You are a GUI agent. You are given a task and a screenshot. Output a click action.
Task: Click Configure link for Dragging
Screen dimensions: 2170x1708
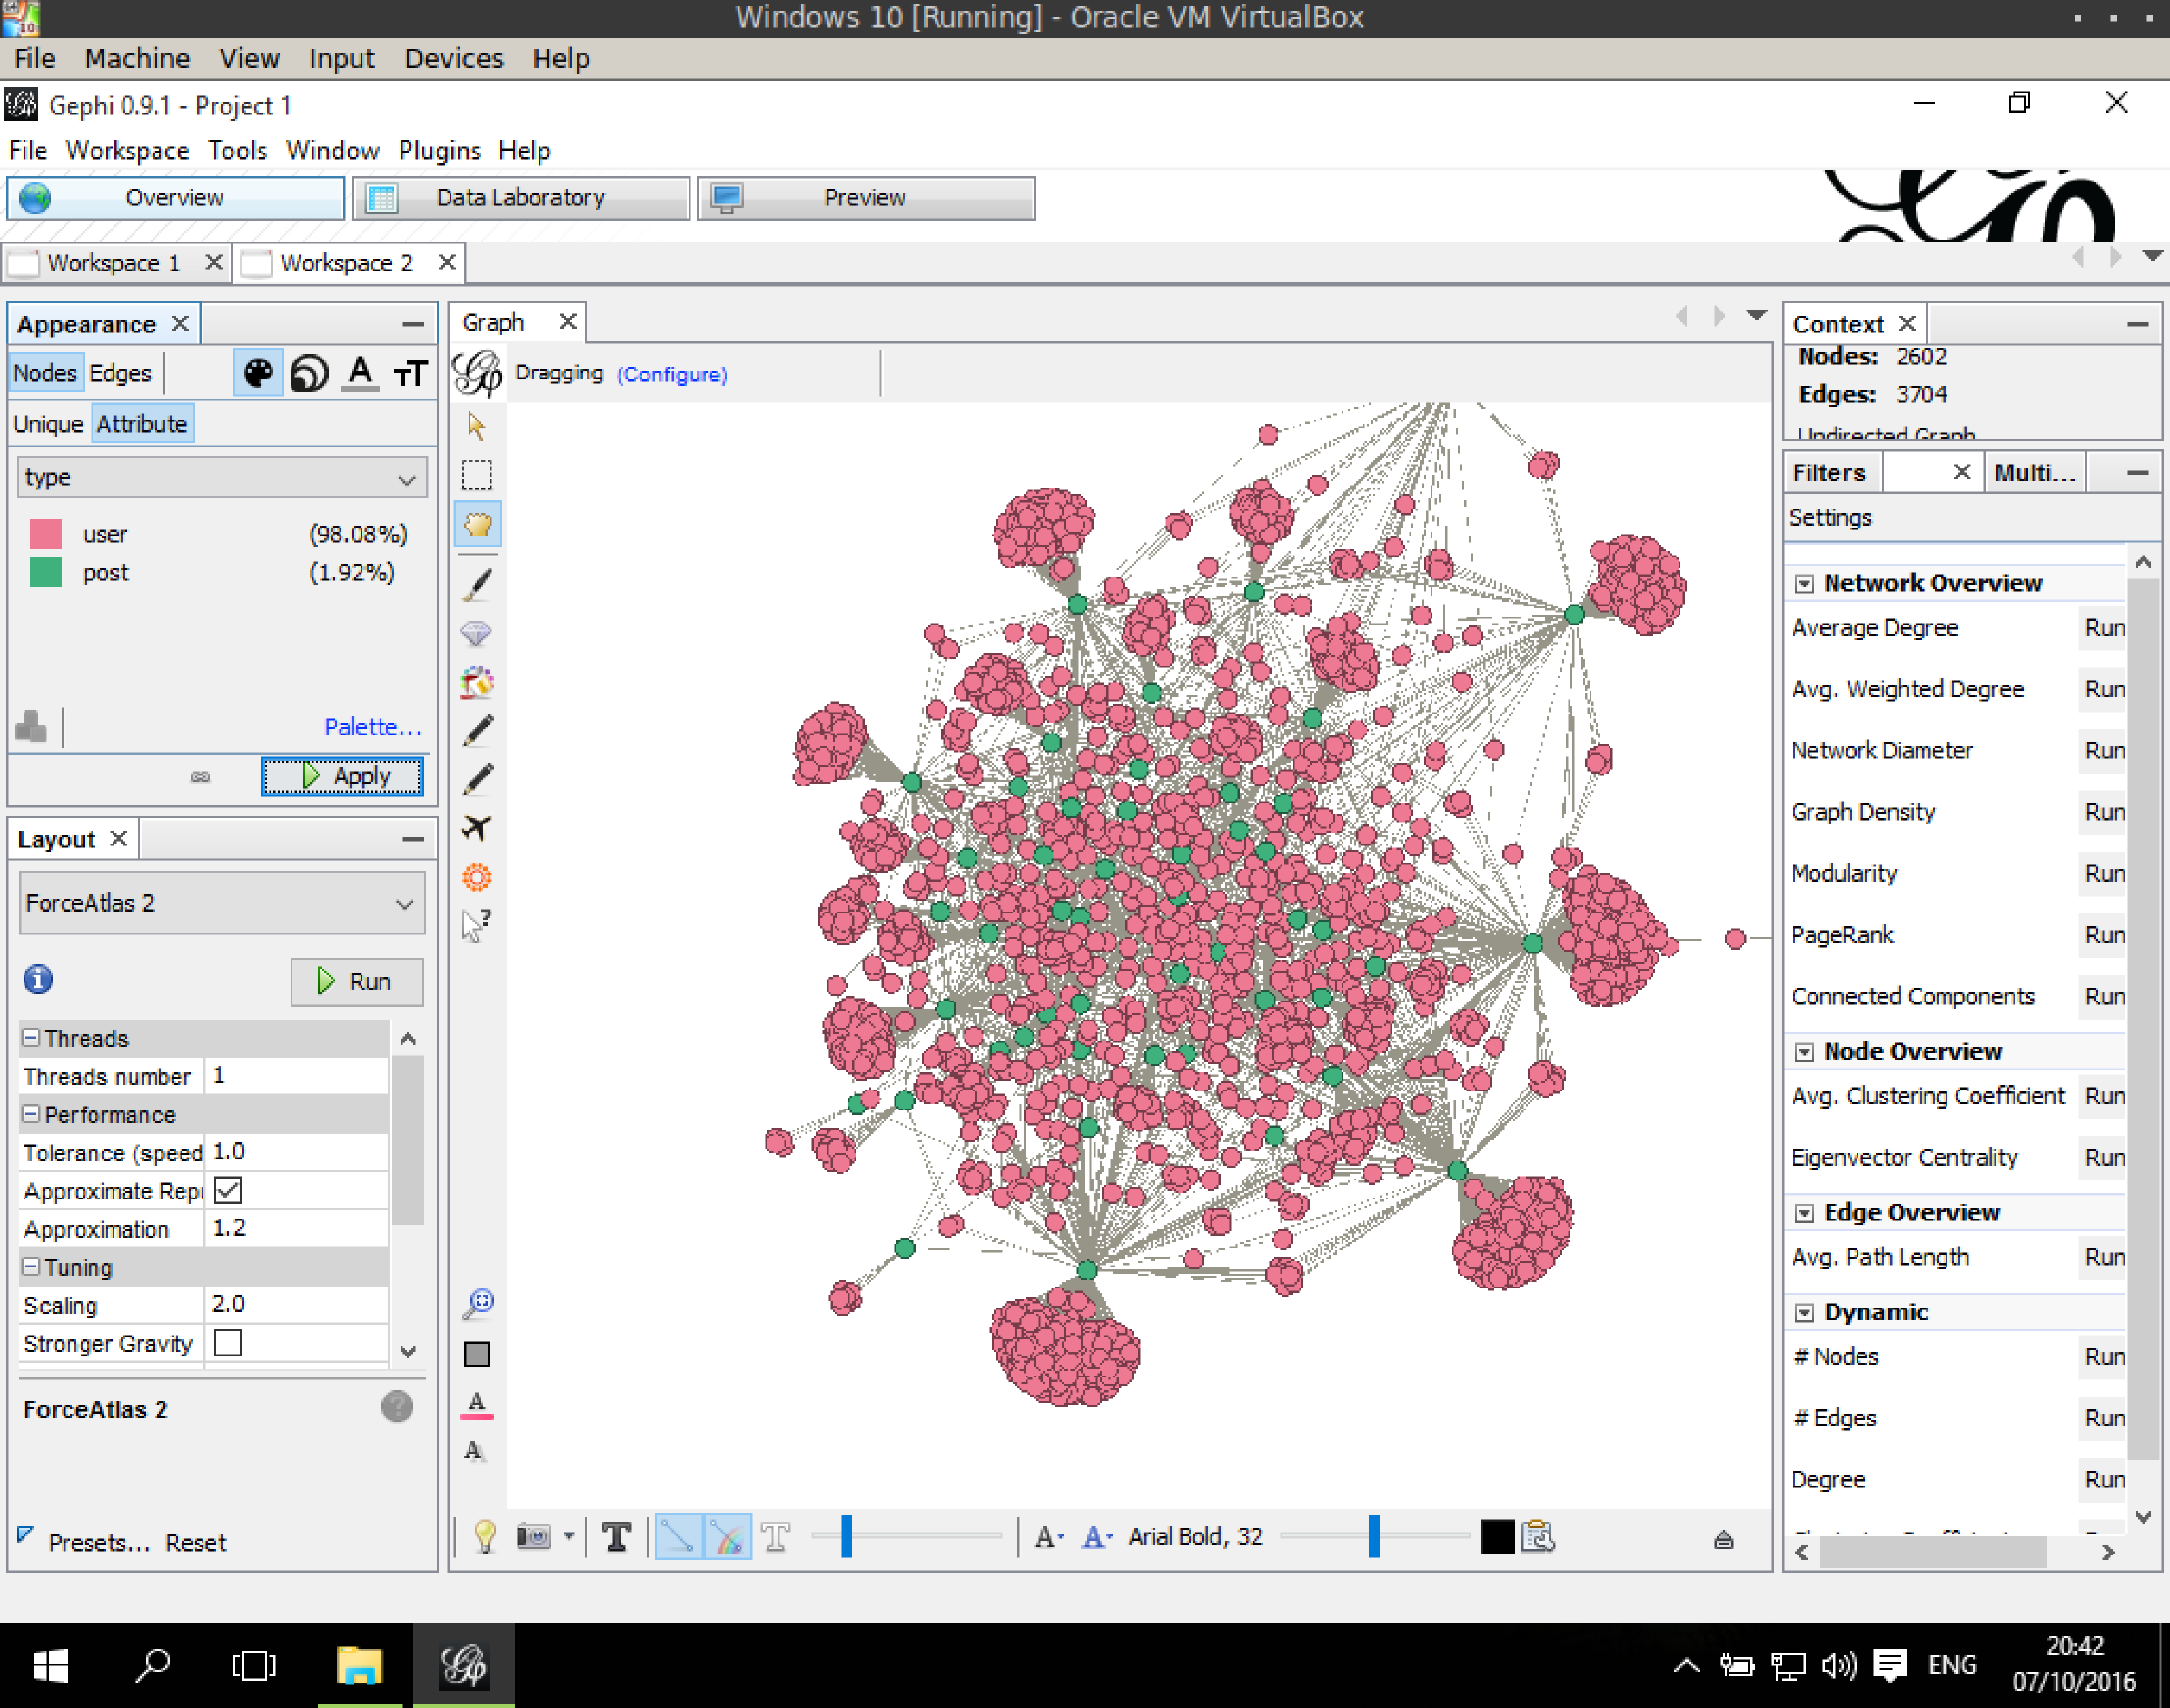pyautogui.click(x=672, y=374)
